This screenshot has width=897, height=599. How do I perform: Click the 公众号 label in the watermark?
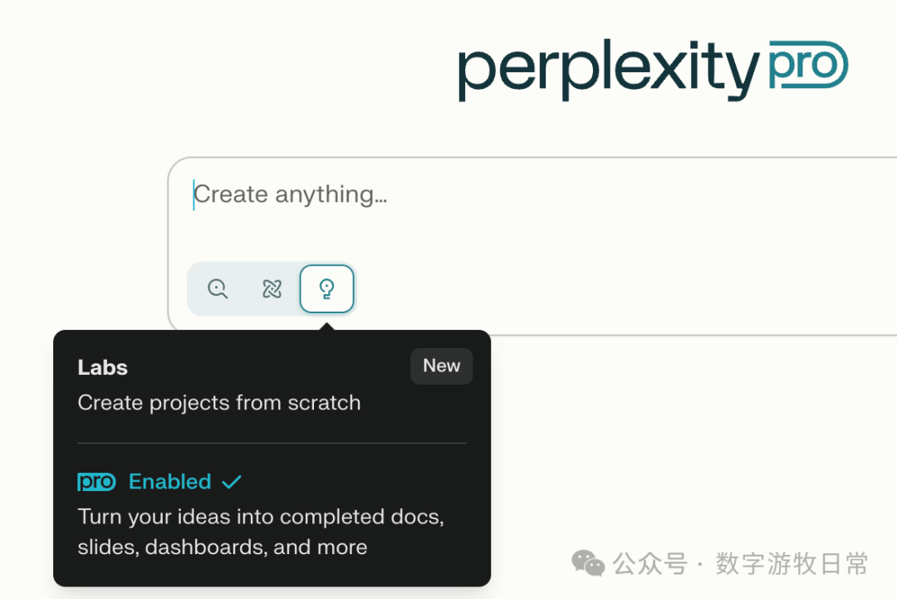point(650,564)
